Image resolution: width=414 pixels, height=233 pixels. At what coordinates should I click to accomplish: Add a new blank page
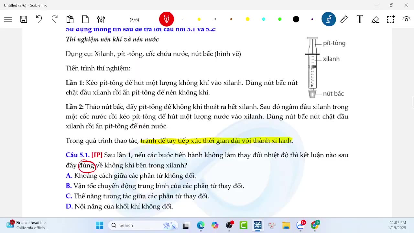click(x=85, y=19)
